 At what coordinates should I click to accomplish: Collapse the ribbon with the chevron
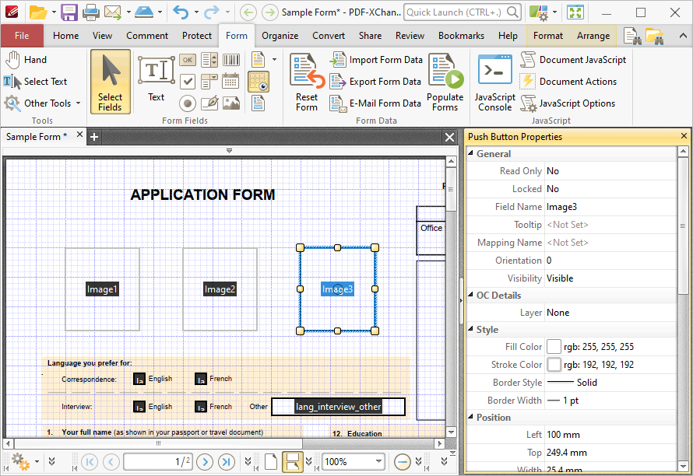(x=683, y=36)
